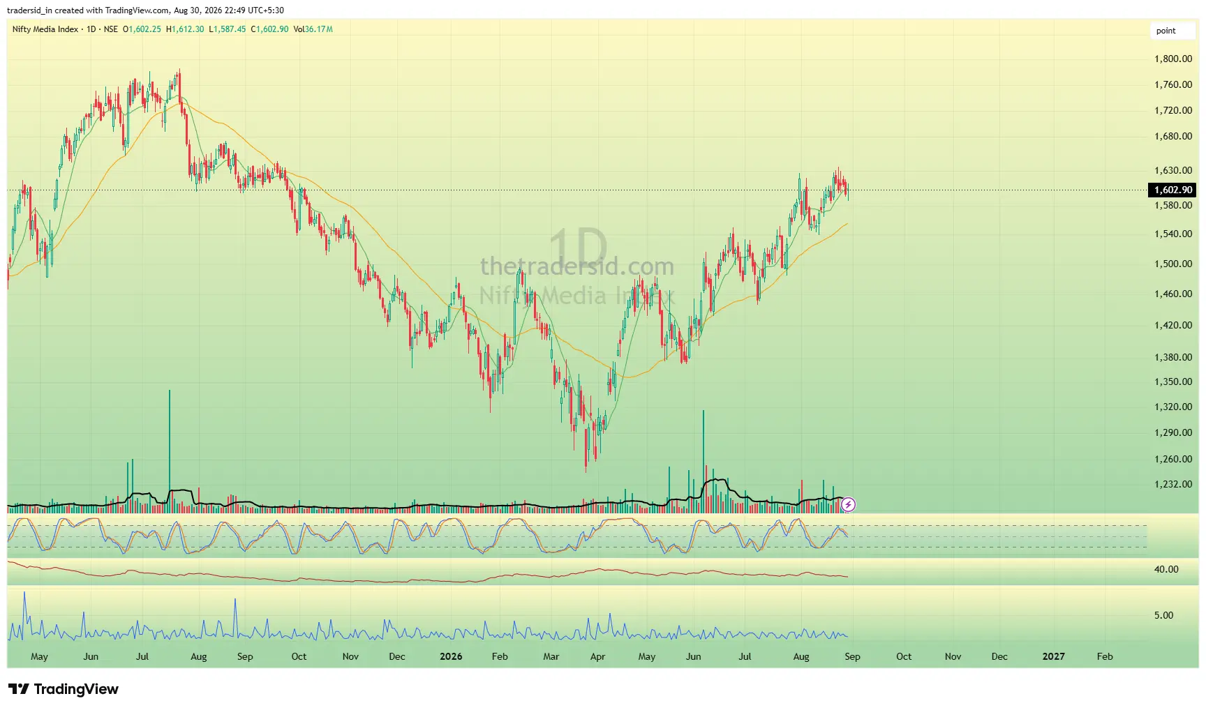The height and width of the screenshot is (710, 1206).
Task: Click the tradersid_in chart attribution caption
Action: click(x=145, y=10)
